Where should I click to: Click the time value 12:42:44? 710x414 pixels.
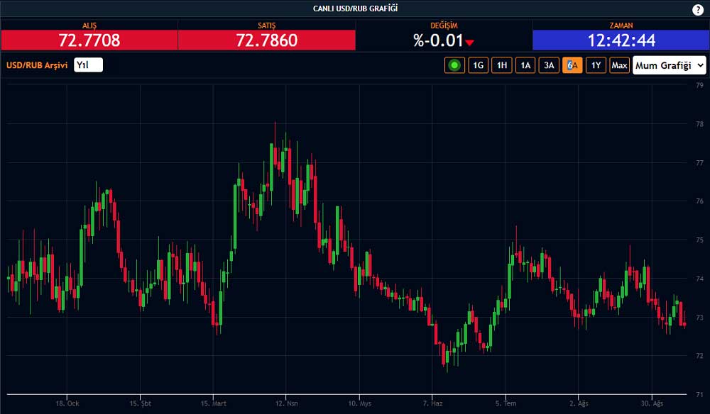point(621,40)
